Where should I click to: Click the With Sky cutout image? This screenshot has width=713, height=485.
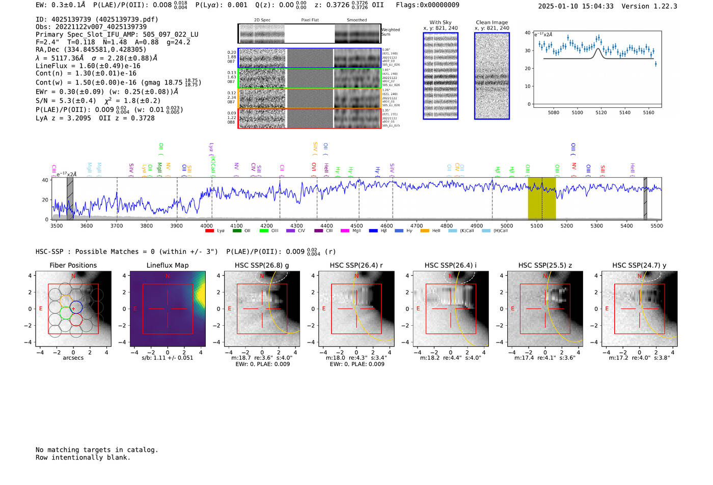[x=441, y=76]
